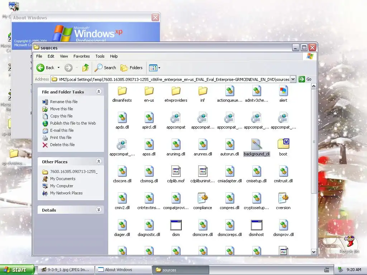Open the address bar dropdown

point(293,79)
